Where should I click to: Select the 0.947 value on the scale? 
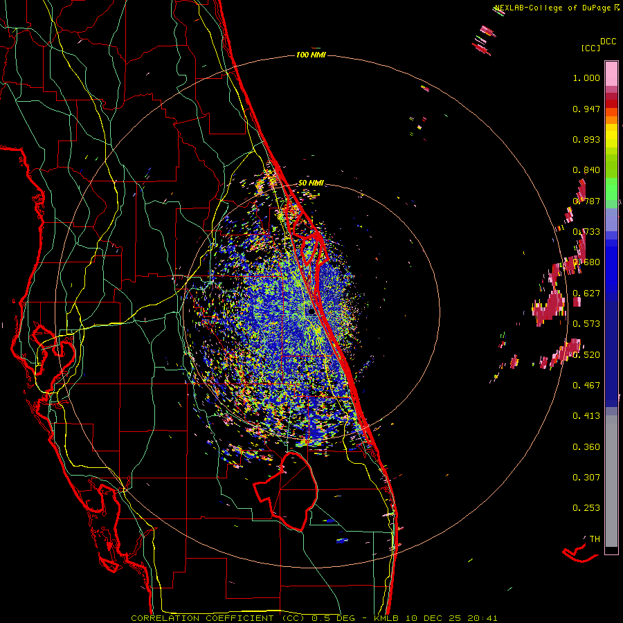(586, 109)
